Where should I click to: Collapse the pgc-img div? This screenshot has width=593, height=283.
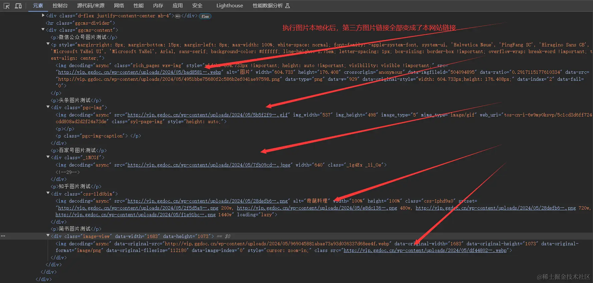click(48, 107)
